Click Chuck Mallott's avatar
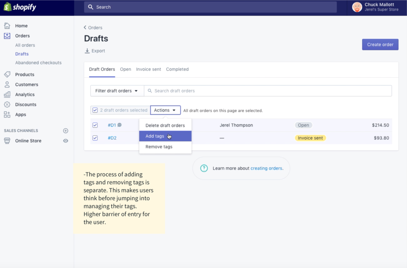 [357, 7]
